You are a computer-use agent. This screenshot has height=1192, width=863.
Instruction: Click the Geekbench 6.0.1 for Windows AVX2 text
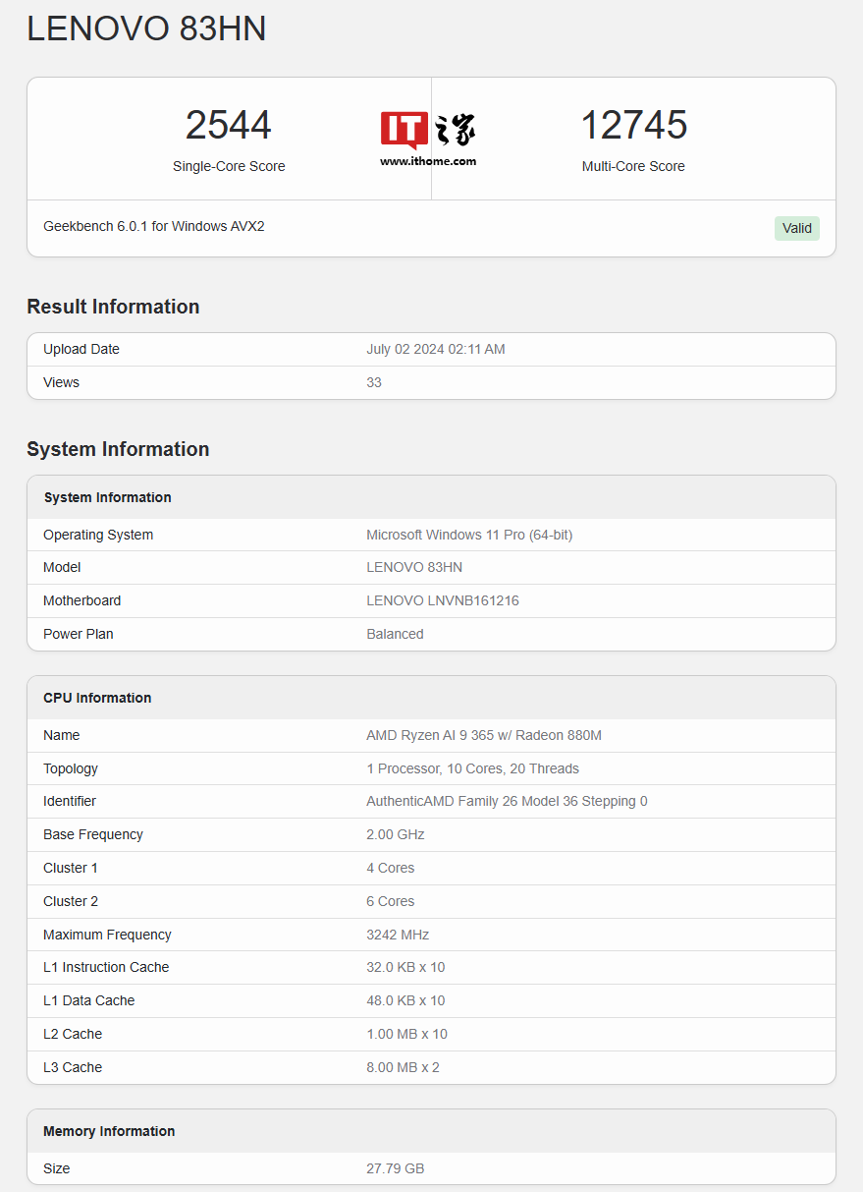pyautogui.click(x=154, y=226)
